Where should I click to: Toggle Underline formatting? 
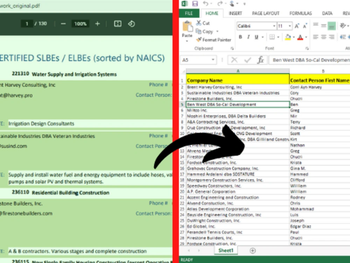click(257, 37)
